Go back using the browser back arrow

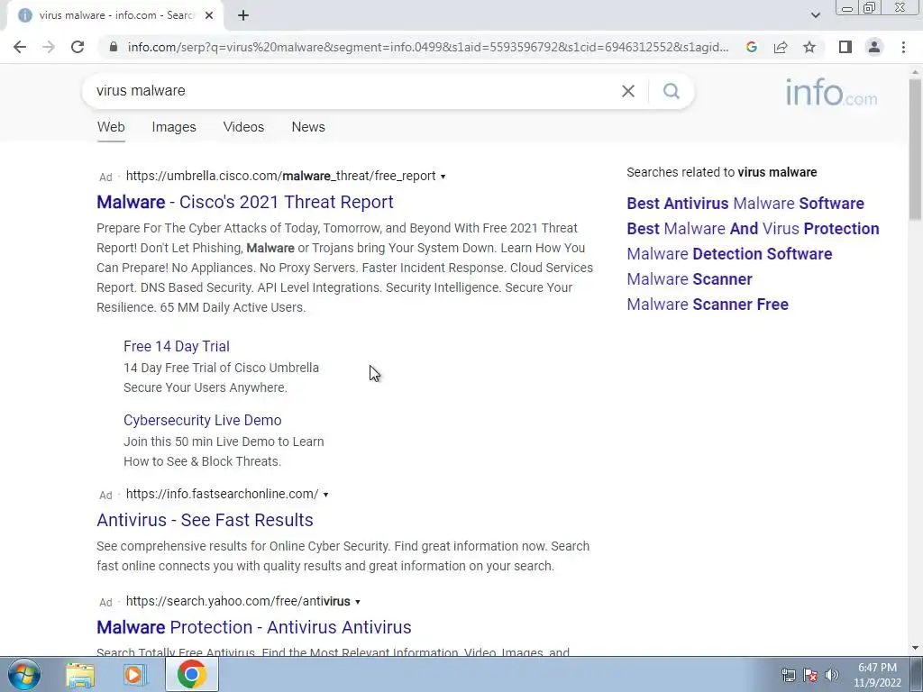click(x=20, y=47)
